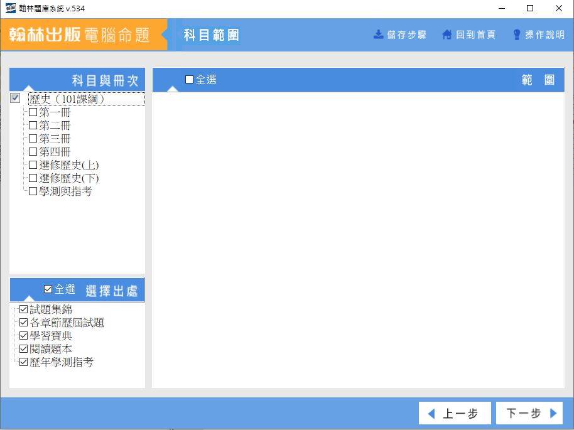Click the 儲存步驟 link text
The height and width of the screenshot is (430, 574).
coord(407,35)
